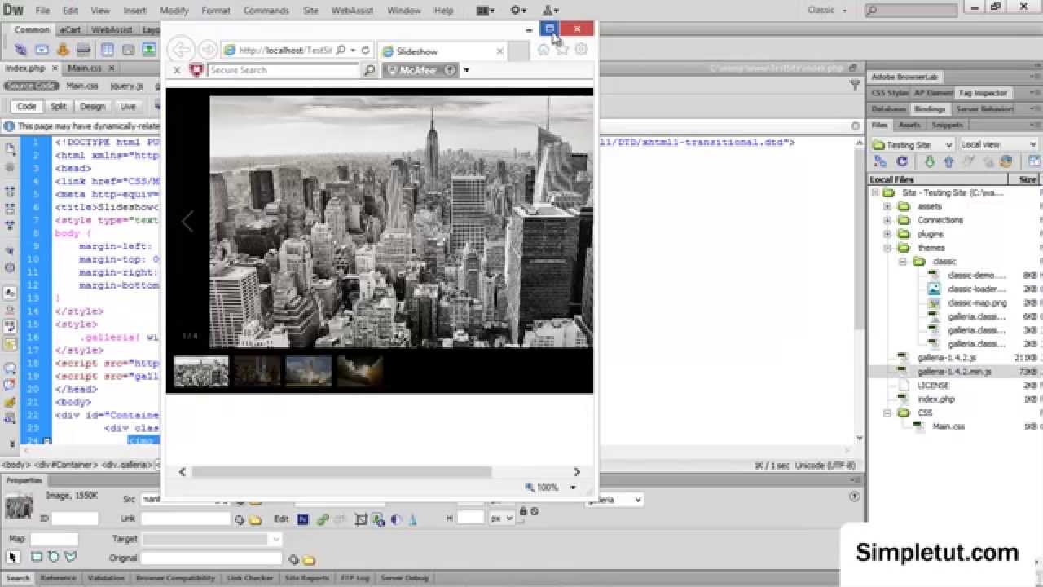
Task: Open the Validation tab
Action: (106, 578)
